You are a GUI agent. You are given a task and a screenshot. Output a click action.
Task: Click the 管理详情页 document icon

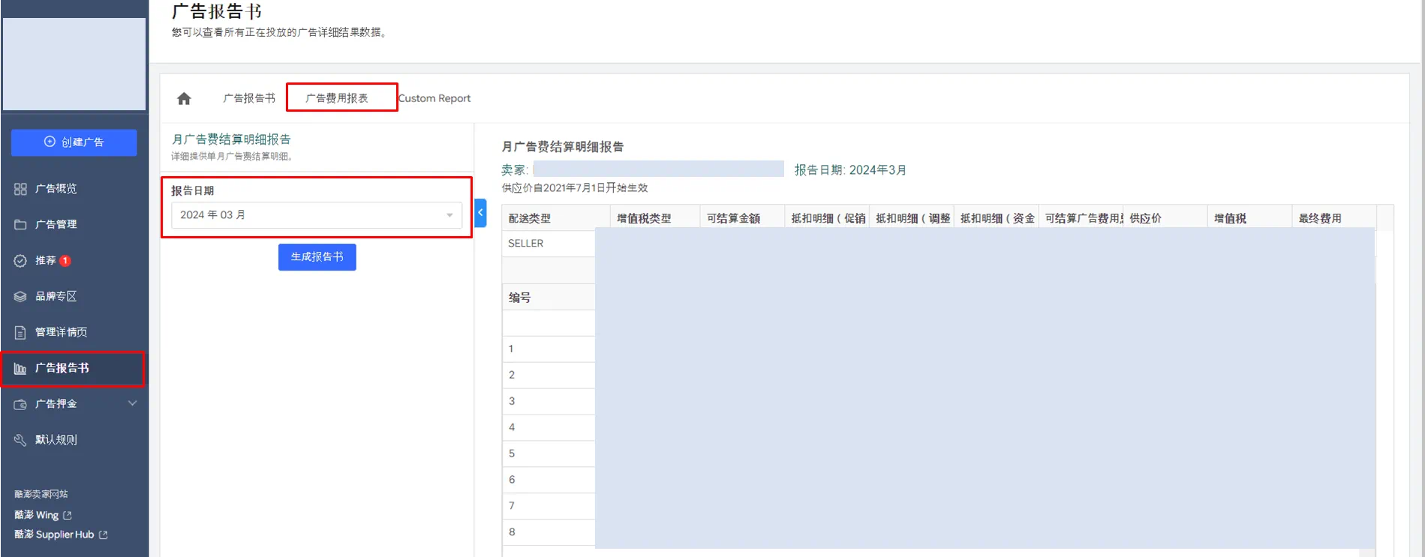click(20, 332)
